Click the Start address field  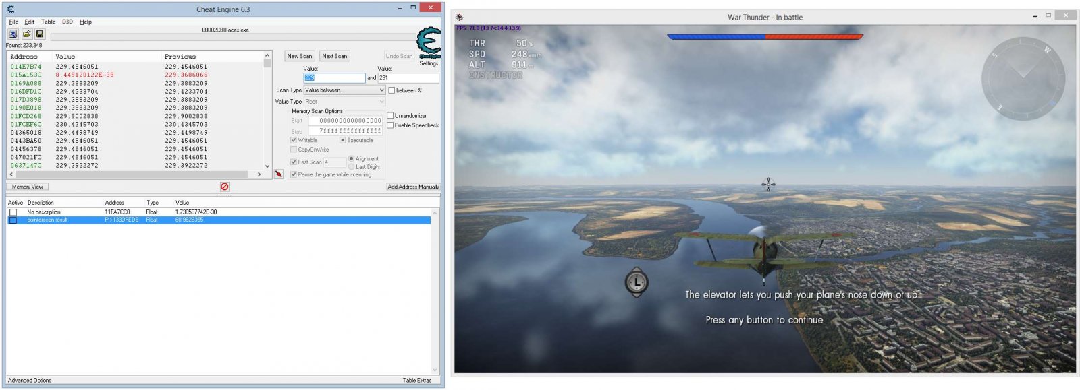[346, 121]
